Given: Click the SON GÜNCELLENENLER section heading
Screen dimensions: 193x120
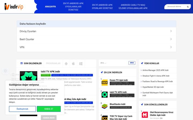Looking at the screenshot, I should pyautogui.click(x=156, y=105).
